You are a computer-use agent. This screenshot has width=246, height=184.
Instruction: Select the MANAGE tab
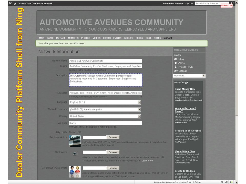click(x=168, y=38)
